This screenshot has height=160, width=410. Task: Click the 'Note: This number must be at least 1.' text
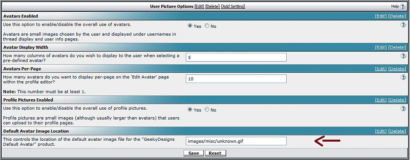click(44, 92)
